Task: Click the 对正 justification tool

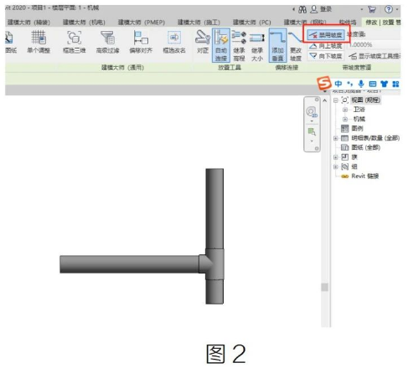Action: [203, 42]
